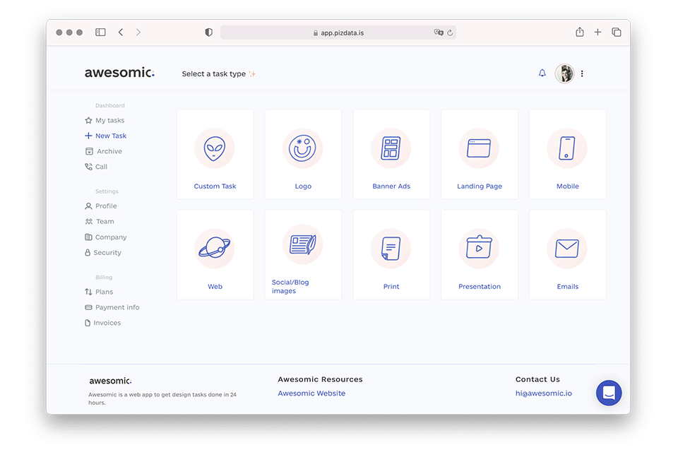Click the Safari address bar

(x=338, y=32)
